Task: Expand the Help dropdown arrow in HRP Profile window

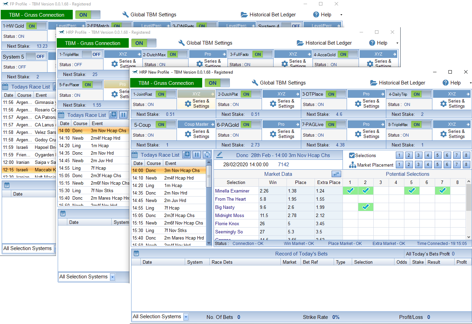Action: click(x=397, y=43)
